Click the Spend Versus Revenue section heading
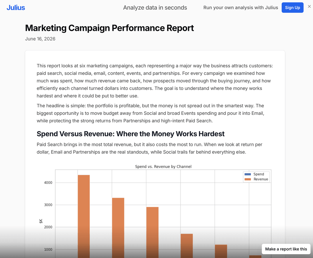This screenshot has height=258, width=313. click(130, 134)
